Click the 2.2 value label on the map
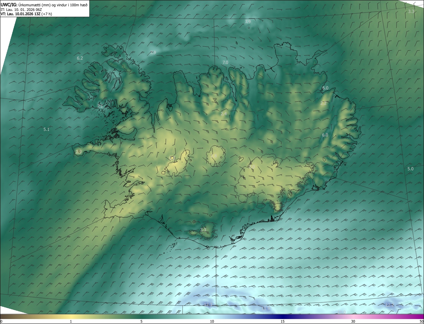The width and height of the screenshot is (424, 324). click(324, 103)
